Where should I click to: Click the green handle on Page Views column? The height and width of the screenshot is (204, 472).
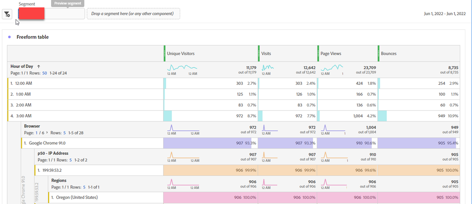pos(318,53)
